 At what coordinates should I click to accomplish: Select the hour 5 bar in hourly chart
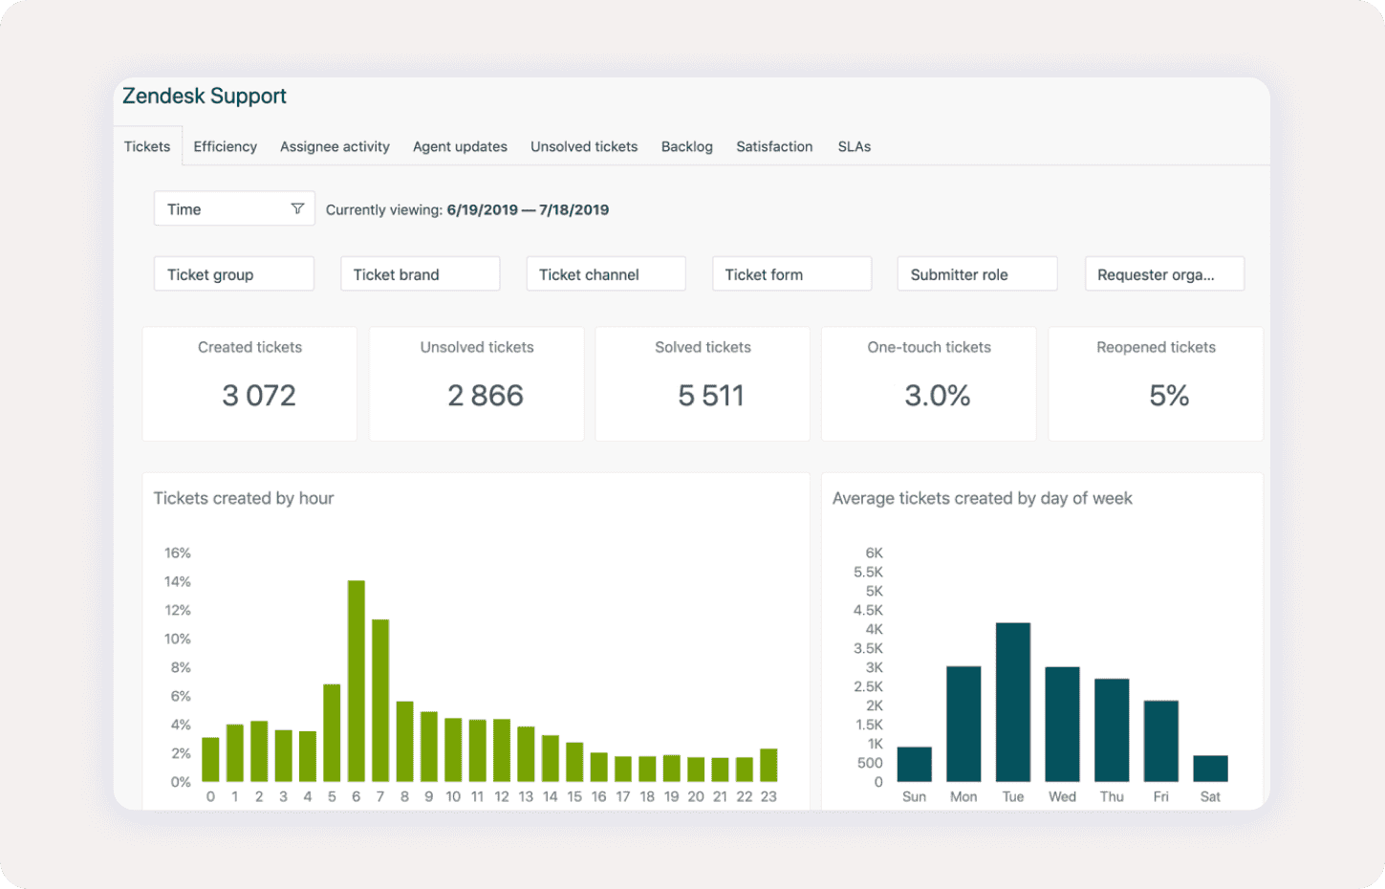(332, 733)
